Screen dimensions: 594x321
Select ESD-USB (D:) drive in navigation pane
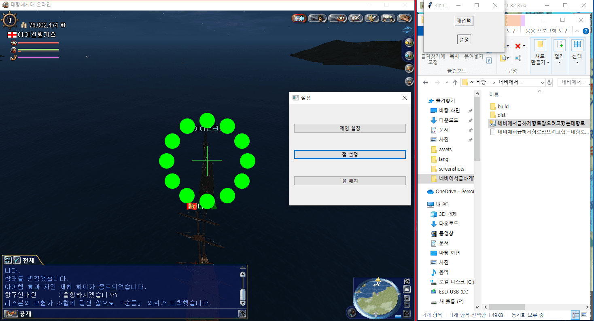[x=449, y=291]
